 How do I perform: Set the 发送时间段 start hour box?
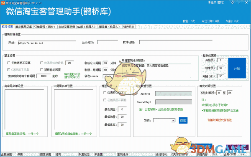coord(219,93)
